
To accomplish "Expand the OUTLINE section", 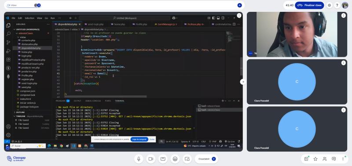I will pyautogui.click(x=21, y=113).
